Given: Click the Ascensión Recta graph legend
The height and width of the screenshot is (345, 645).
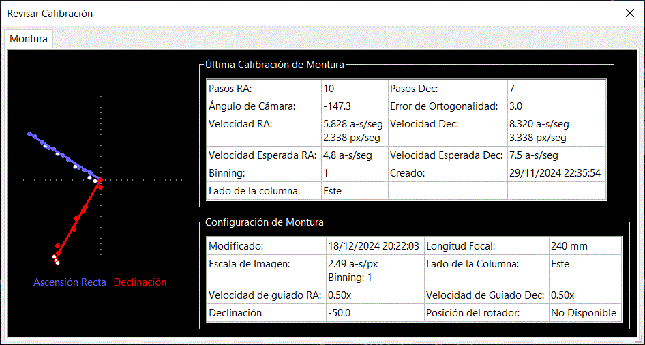Looking at the screenshot, I should click(70, 282).
